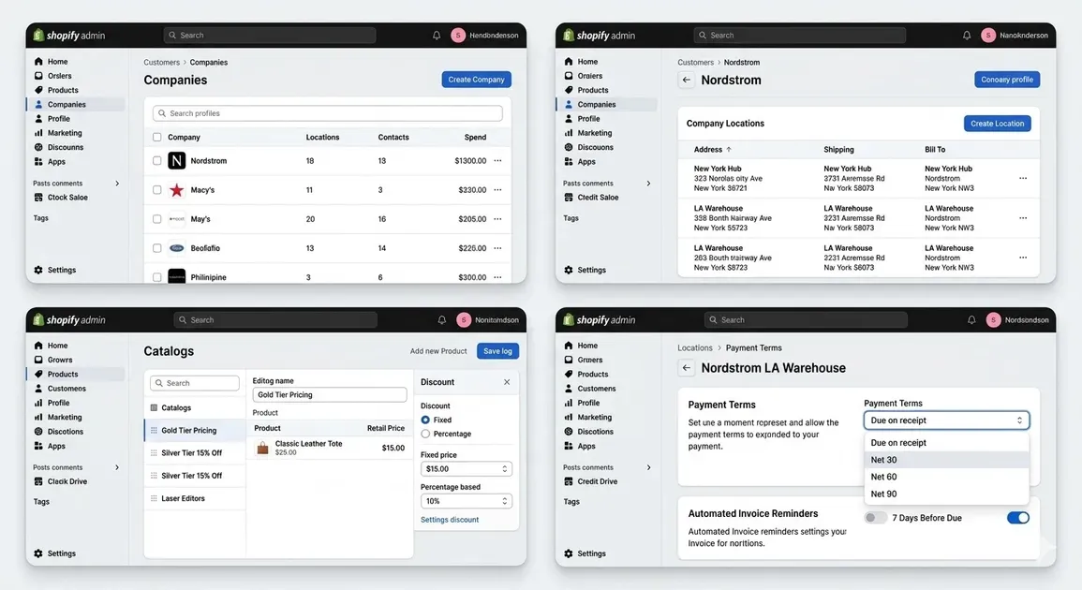Open more actions for Beoflafio row
The height and width of the screenshot is (590, 1082).
[x=497, y=248]
